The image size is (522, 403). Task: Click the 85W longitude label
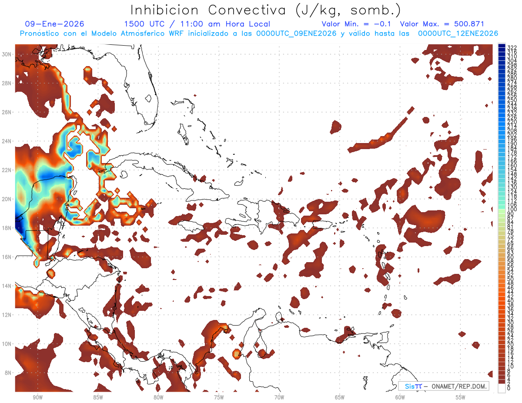pyautogui.click(x=98, y=398)
